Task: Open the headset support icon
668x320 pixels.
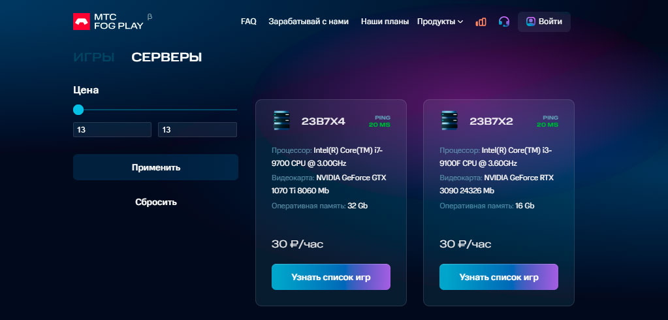Action: point(504,22)
